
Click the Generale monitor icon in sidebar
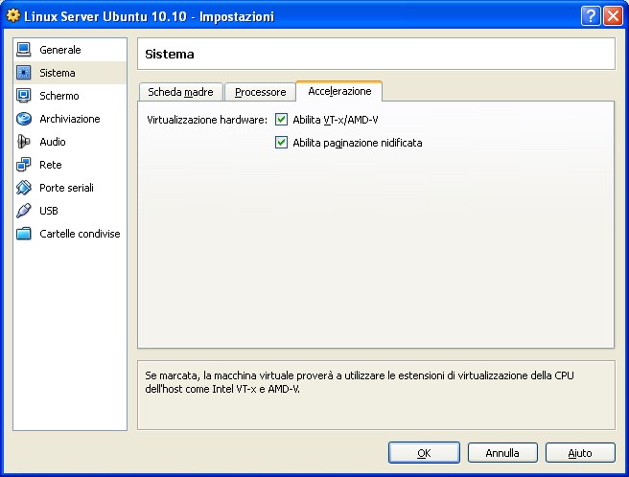point(24,50)
